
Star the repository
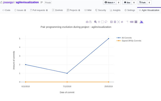pos(127,3)
